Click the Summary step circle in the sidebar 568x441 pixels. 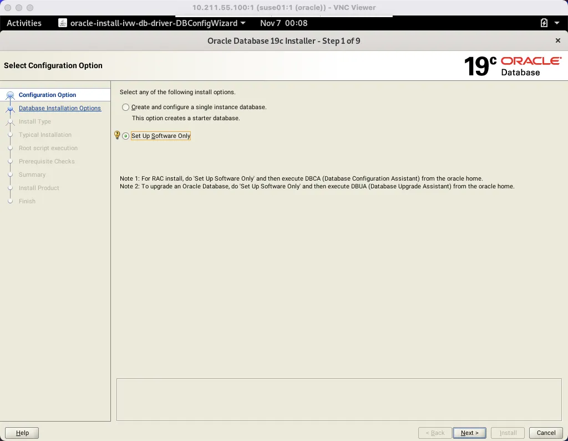(11, 175)
